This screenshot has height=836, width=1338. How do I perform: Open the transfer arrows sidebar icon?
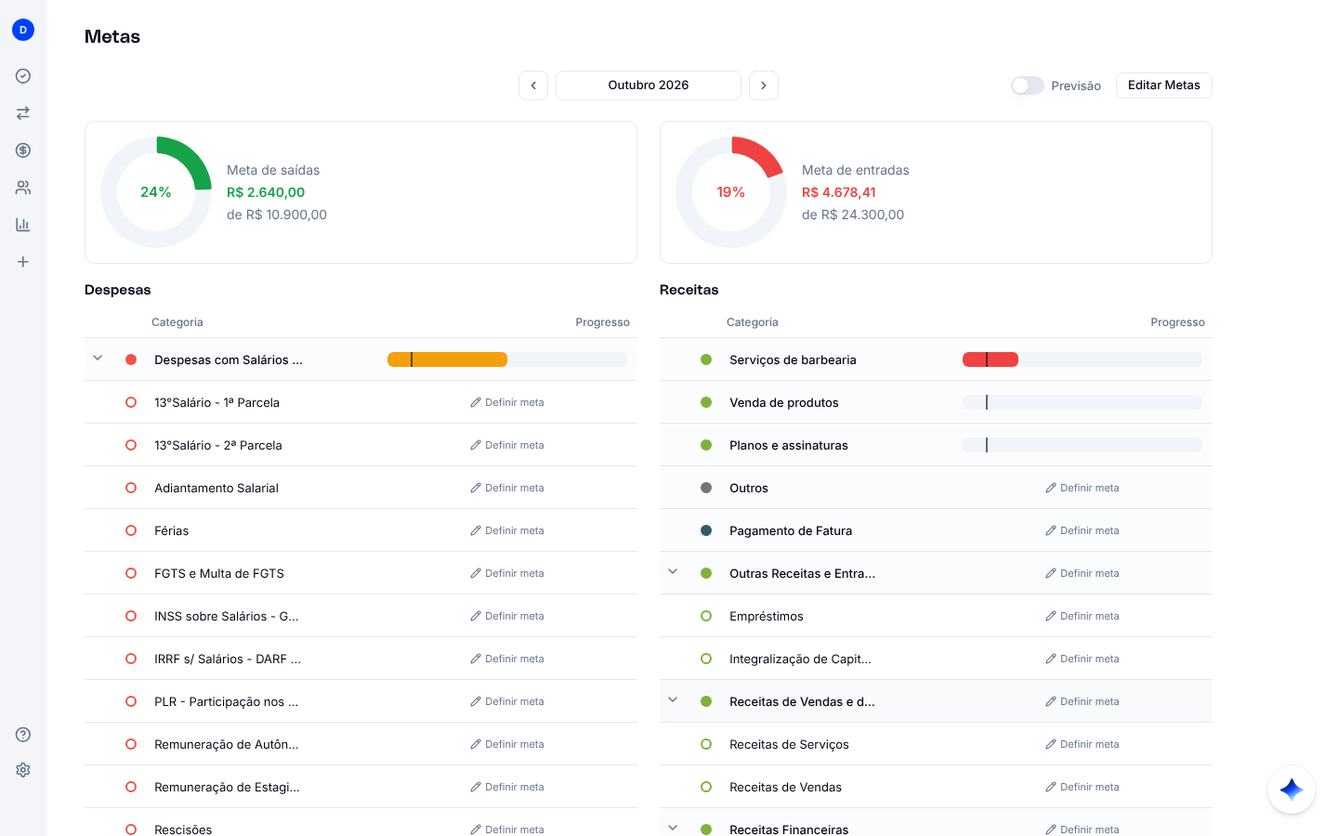(23, 113)
